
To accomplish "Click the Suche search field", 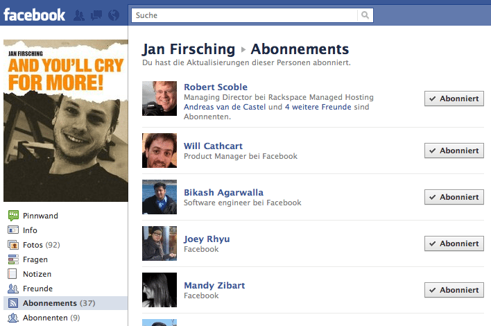I will pos(244,15).
